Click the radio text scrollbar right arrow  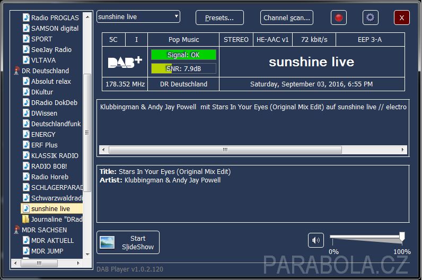pos(402,150)
